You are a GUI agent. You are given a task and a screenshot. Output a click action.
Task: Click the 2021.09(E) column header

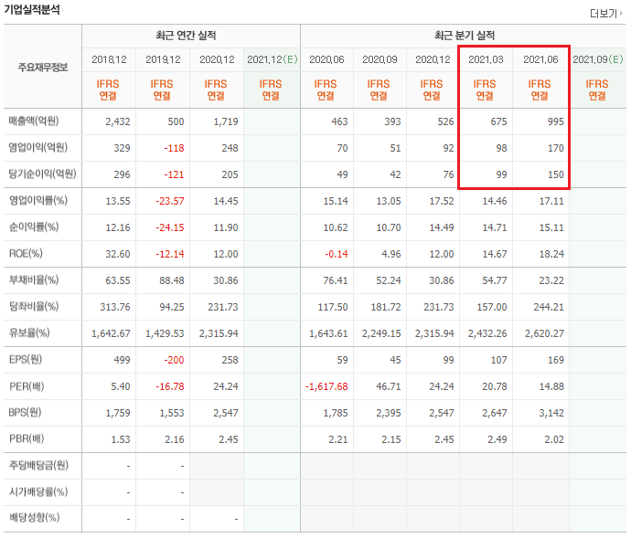click(597, 59)
